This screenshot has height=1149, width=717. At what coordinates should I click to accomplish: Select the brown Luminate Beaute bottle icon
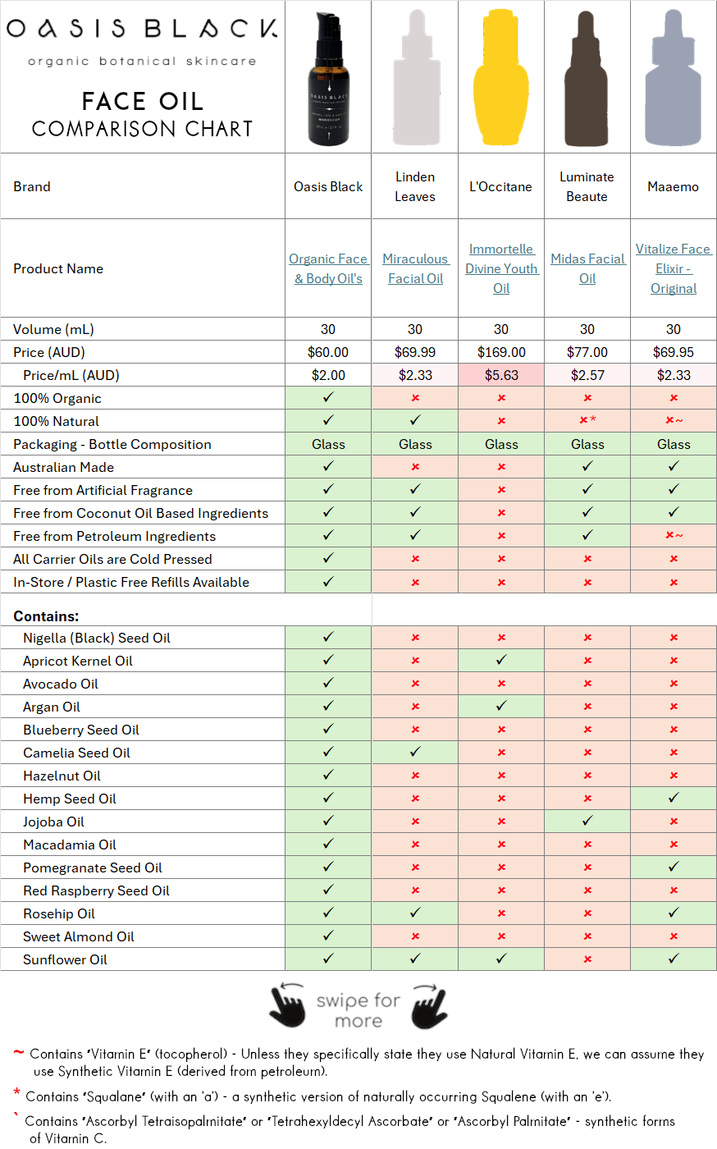pos(587,80)
